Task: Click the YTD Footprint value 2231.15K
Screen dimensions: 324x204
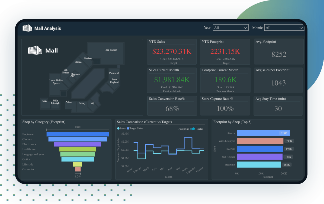Action: coord(225,51)
